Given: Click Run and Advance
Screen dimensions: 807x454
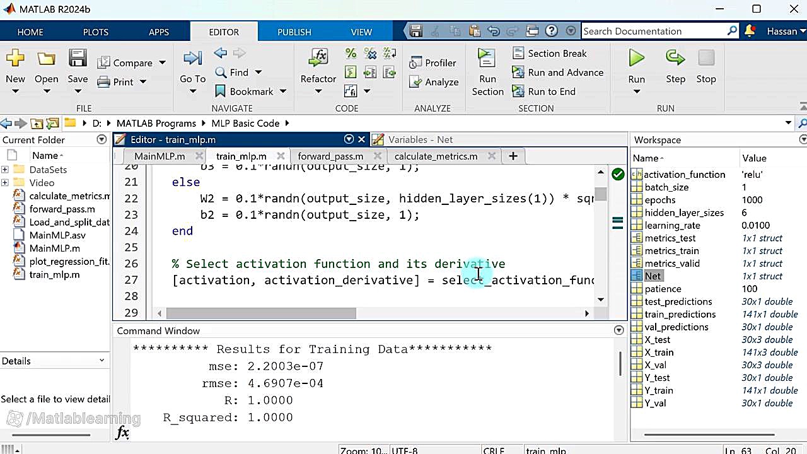Looking at the screenshot, I should coord(558,73).
